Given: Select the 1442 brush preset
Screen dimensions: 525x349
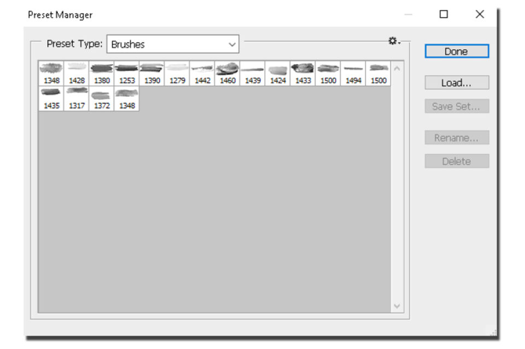Looking at the screenshot, I should tap(202, 74).
